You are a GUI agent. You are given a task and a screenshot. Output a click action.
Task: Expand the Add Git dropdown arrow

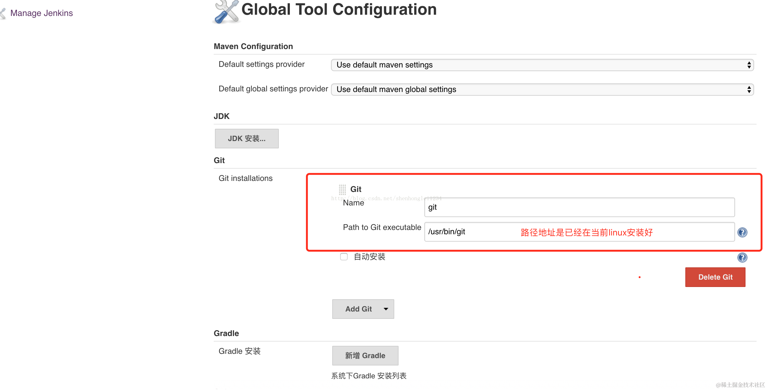coord(386,309)
